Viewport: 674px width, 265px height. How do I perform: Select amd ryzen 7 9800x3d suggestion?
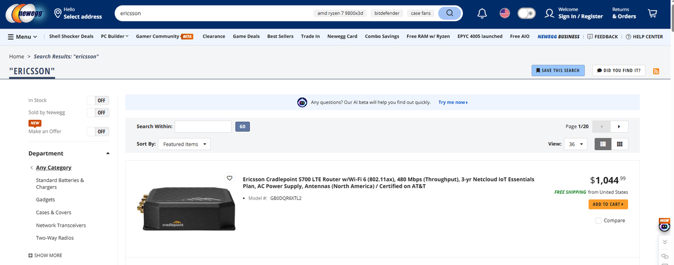coord(341,13)
